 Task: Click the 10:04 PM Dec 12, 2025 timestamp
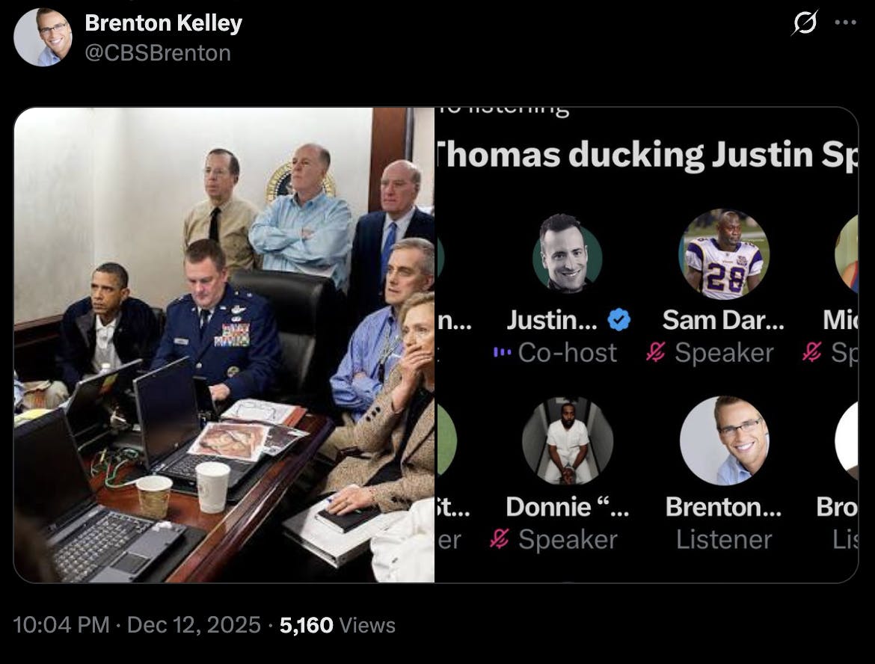(x=137, y=625)
